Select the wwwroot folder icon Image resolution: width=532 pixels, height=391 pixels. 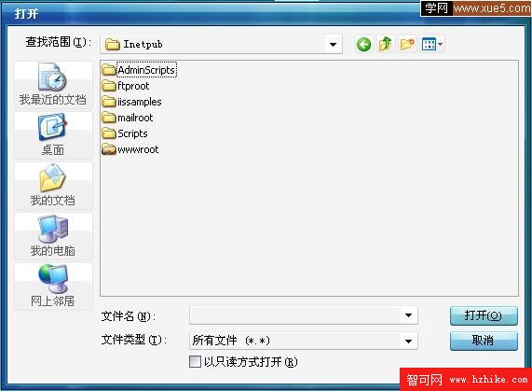(x=109, y=149)
